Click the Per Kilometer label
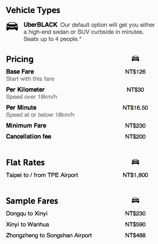This screenshot has width=158, height=244. click(25, 90)
